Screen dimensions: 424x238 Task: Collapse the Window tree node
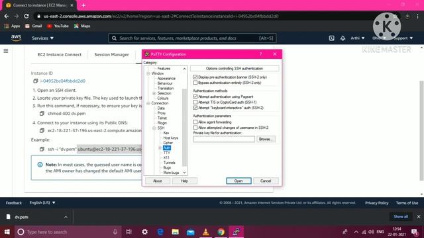tap(148, 73)
